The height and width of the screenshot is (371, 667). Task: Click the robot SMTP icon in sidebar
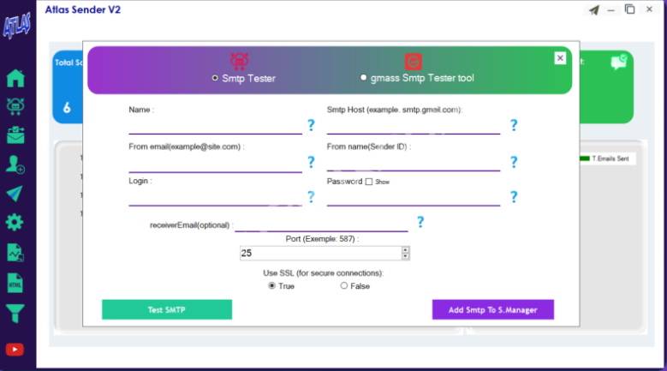pos(15,106)
